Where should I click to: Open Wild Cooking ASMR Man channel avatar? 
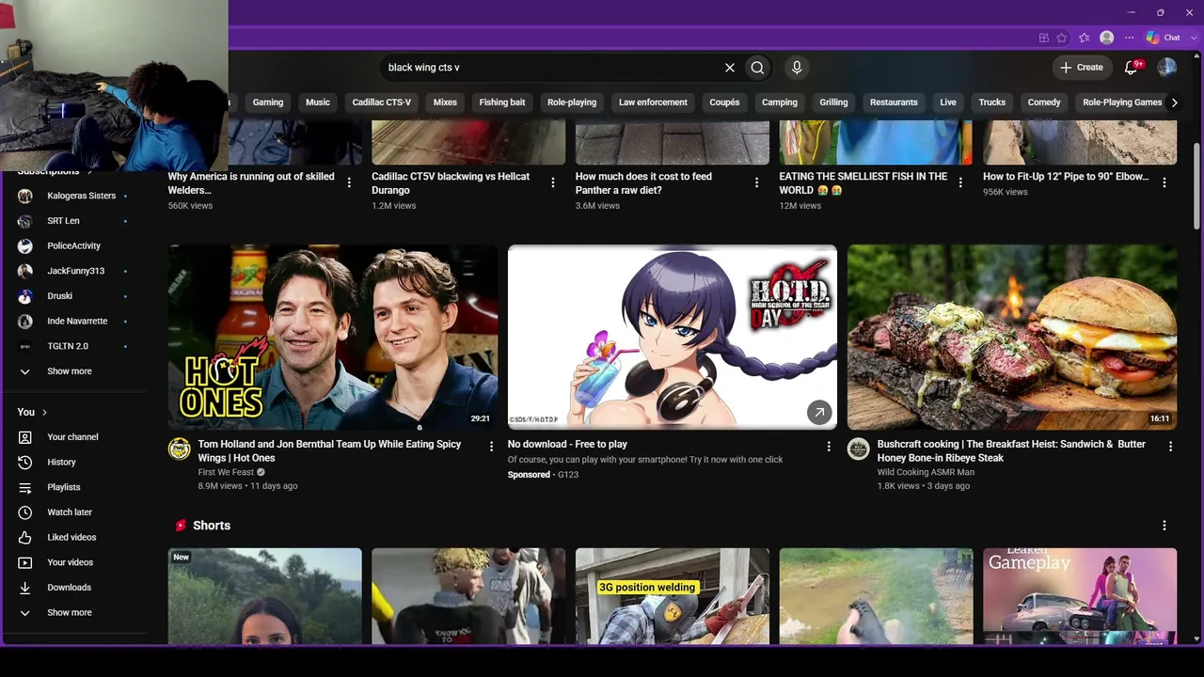click(859, 449)
